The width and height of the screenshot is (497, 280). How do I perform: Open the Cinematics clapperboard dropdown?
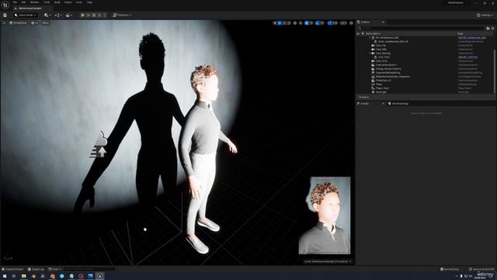pos(68,15)
